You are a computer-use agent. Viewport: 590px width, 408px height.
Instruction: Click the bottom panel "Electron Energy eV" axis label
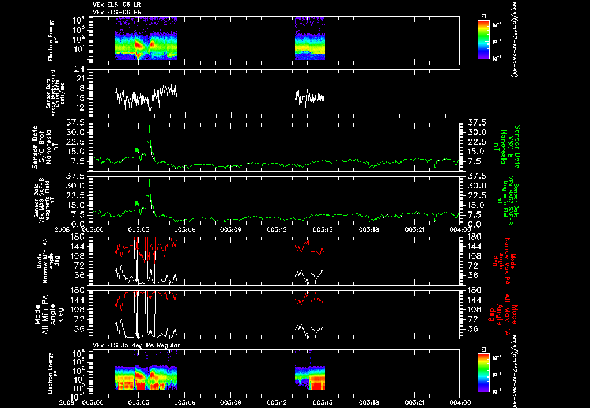point(51,373)
